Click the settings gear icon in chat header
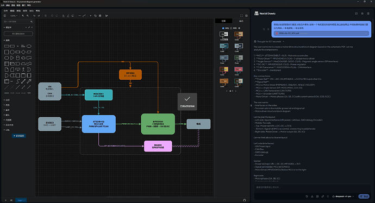 (362, 14)
